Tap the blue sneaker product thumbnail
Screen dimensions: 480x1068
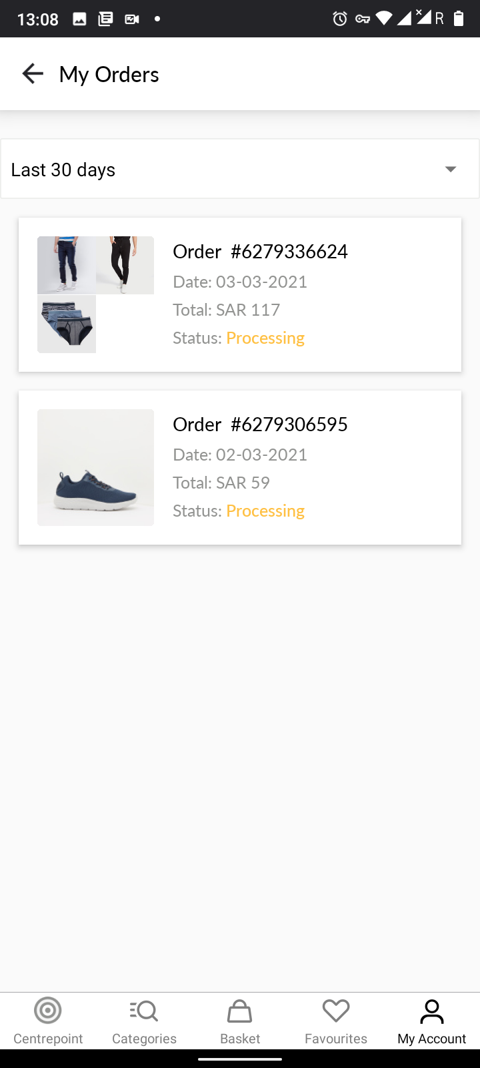pyautogui.click(x=96, y=467)
